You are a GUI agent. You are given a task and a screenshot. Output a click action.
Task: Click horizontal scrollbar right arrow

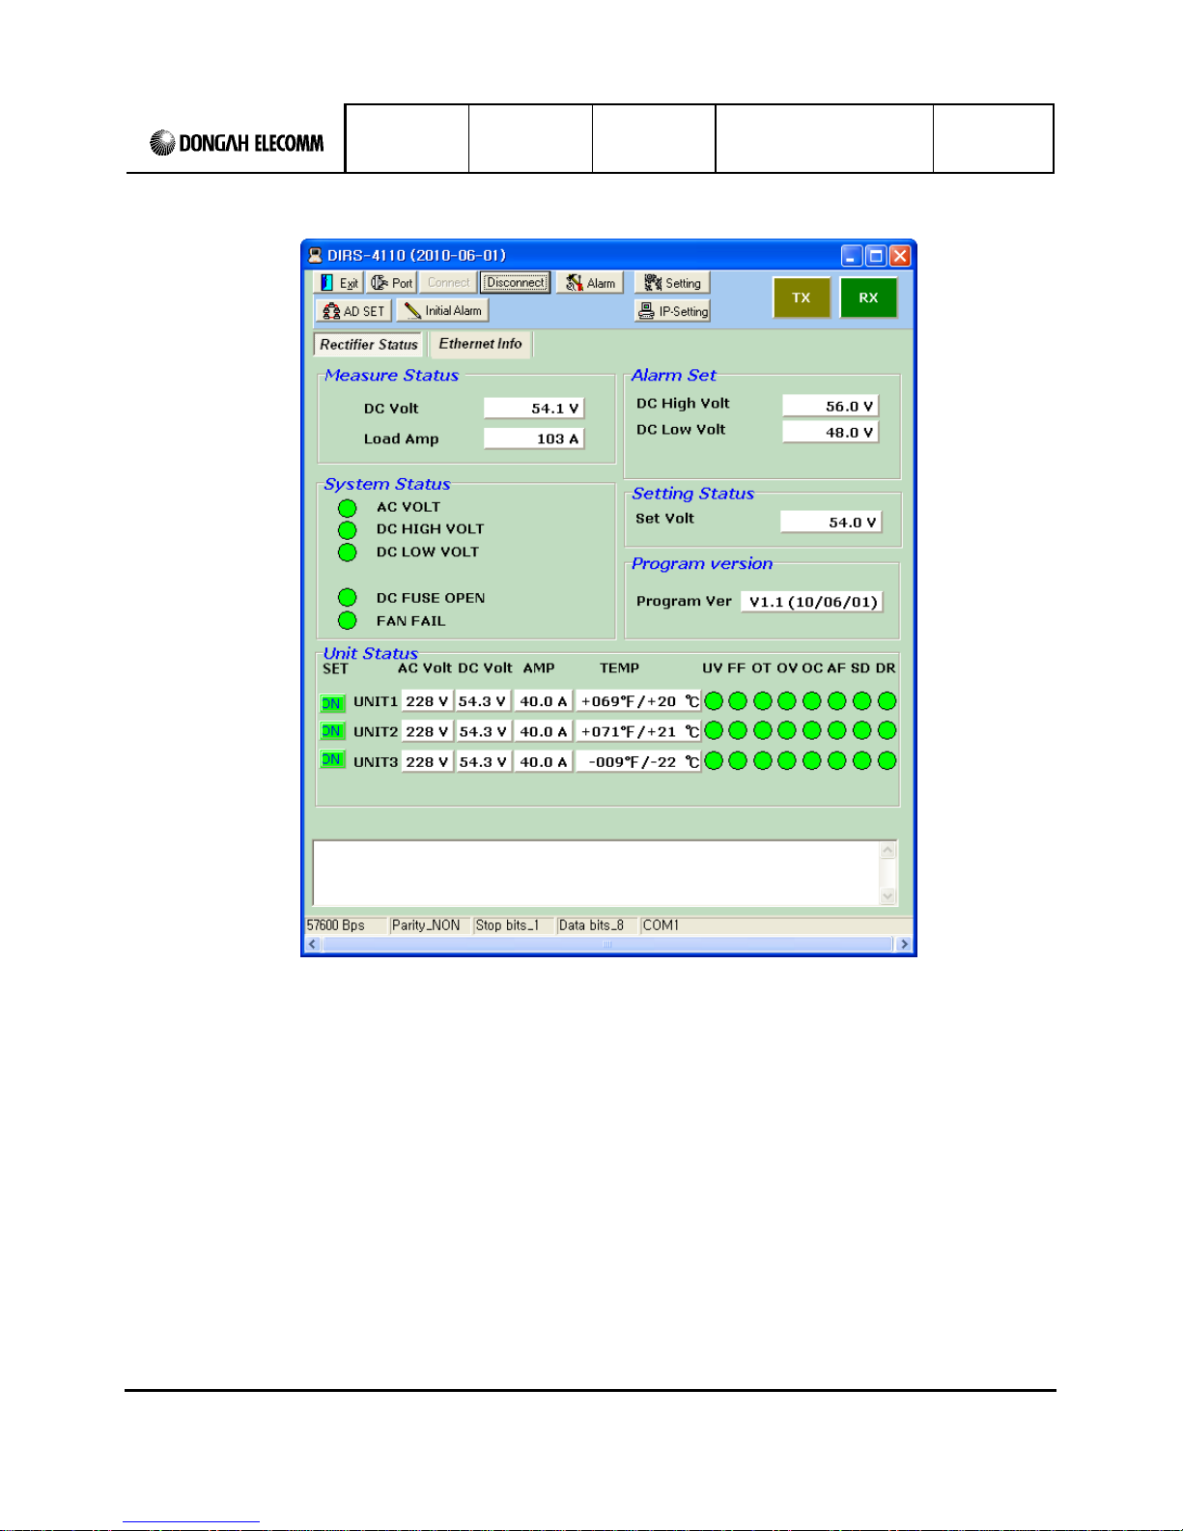click(x=904, y=945)
